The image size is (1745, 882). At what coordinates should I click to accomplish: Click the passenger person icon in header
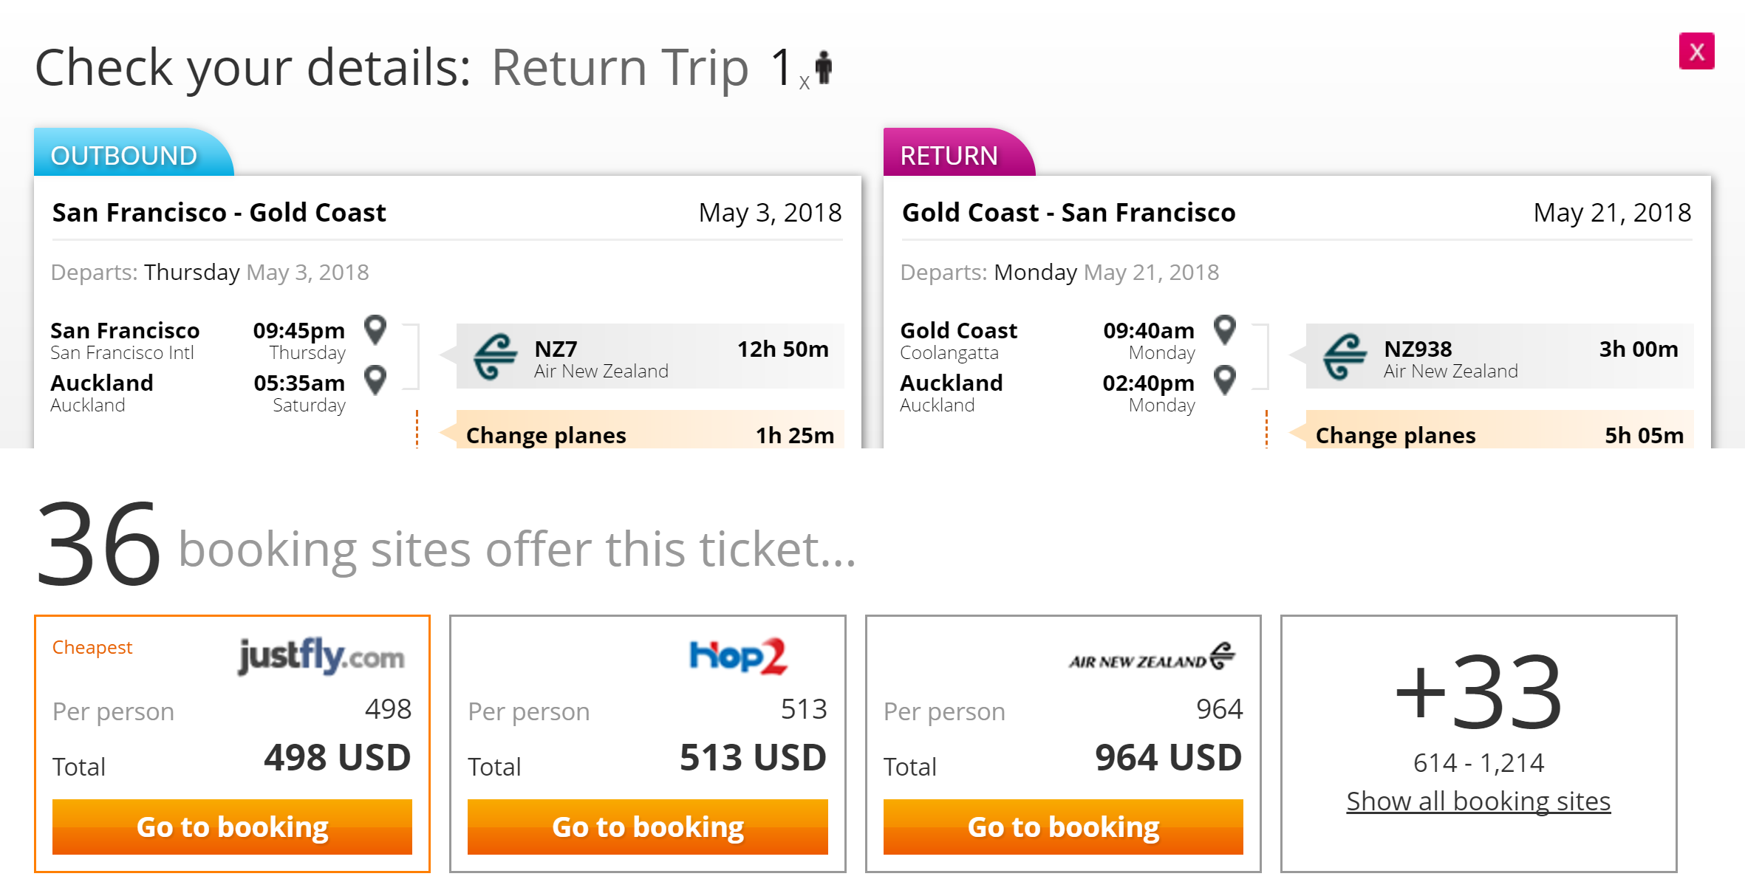click(x=824, y=68)
